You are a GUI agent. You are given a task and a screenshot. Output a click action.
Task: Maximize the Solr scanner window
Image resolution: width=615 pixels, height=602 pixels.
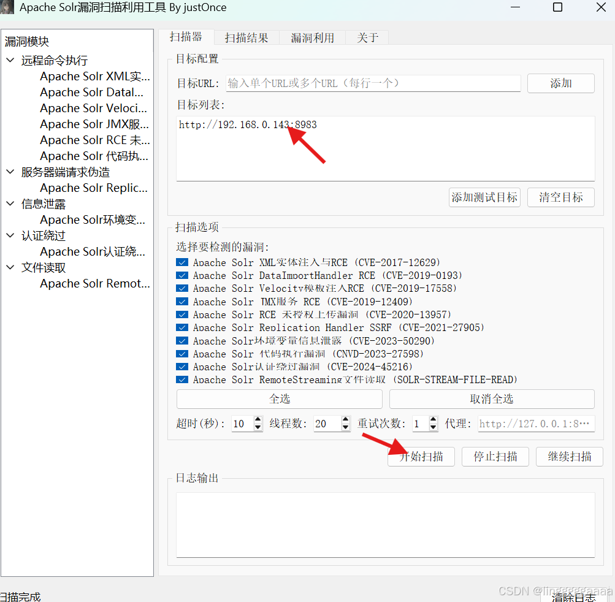pos(557,7)
